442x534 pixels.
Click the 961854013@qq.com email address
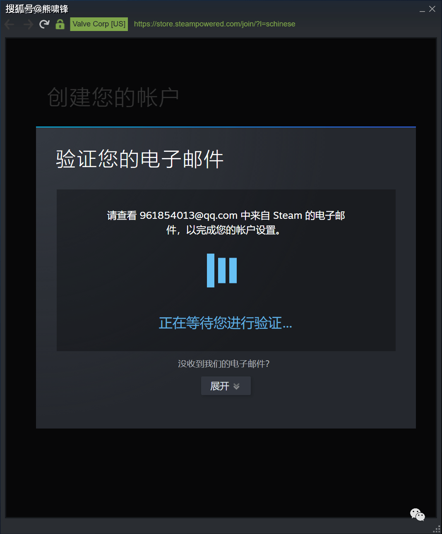click(x=188, y=216)
